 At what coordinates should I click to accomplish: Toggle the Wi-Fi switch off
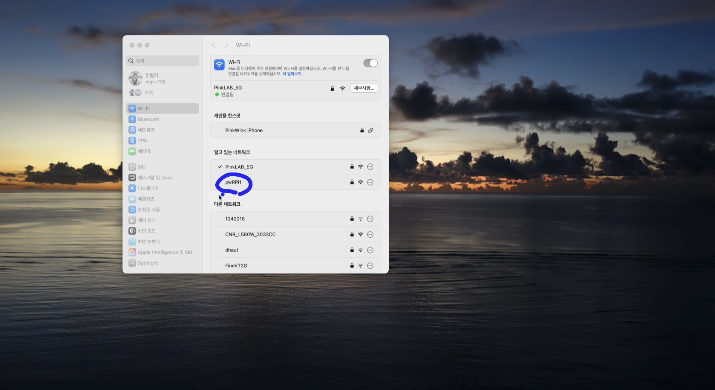coord(370,63)
